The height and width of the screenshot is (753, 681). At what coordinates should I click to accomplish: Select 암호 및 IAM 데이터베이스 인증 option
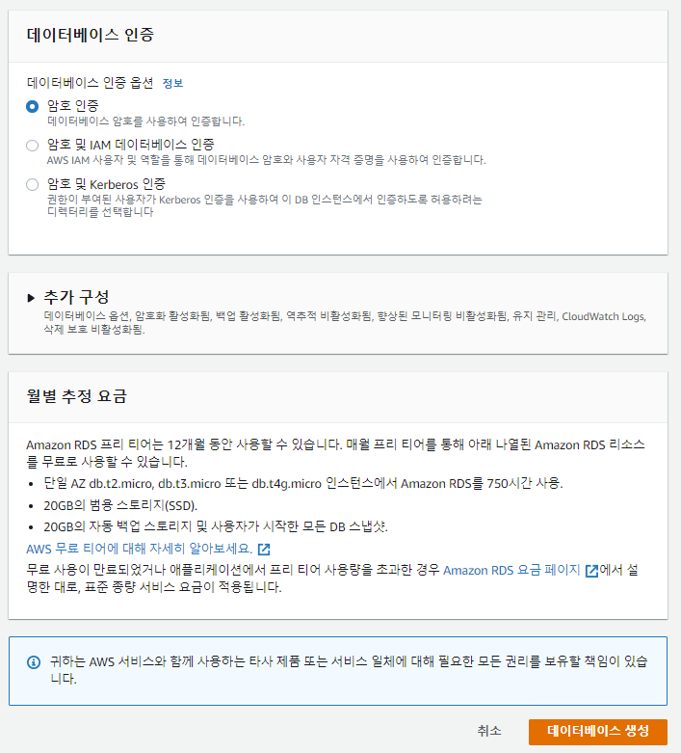click(32, 145)
